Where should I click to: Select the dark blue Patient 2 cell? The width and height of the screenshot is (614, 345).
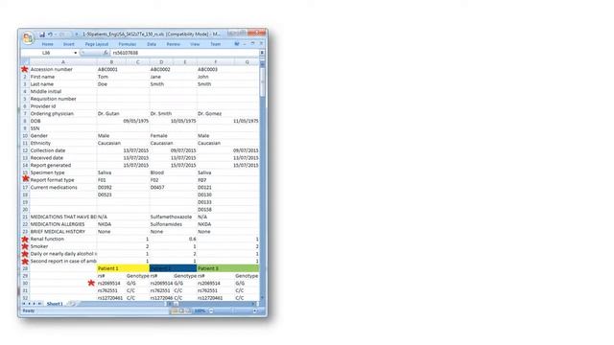click(173, 268)
